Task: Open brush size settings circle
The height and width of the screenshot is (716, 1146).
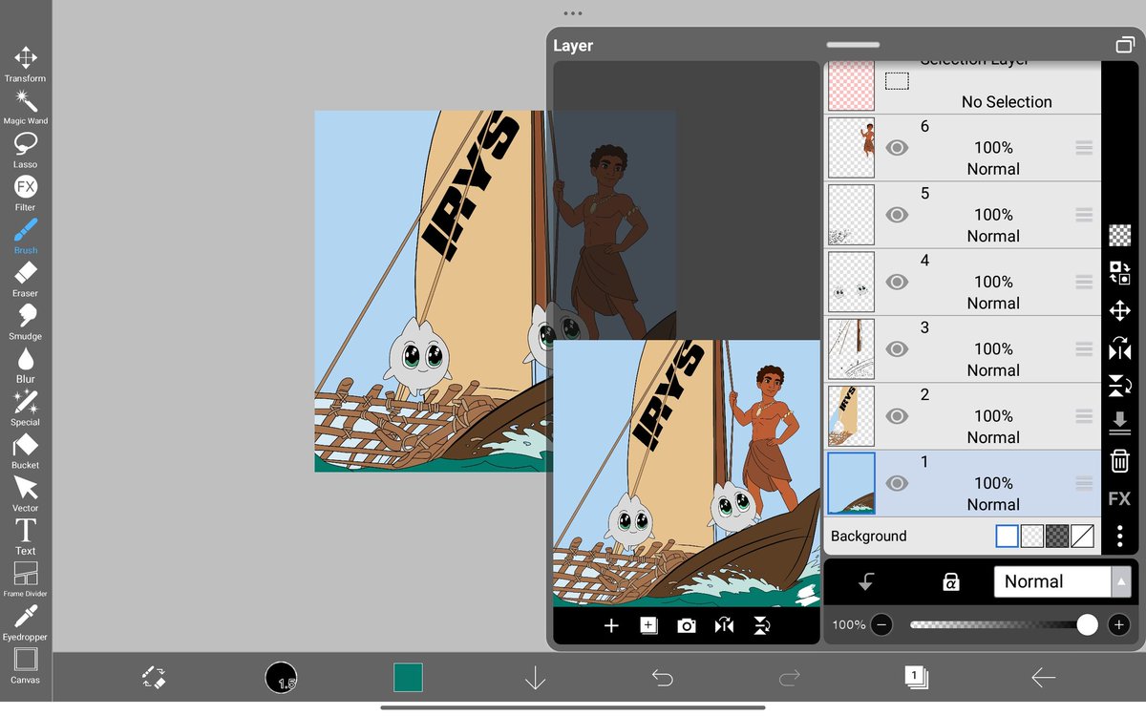Action: pyautogui.click(x=281, y=678)
